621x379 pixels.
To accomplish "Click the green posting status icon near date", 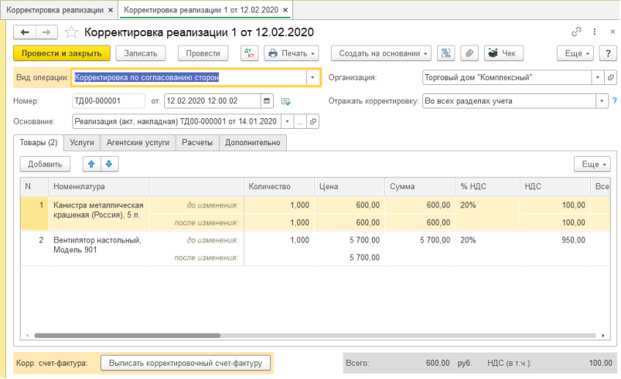I will click(286, 102).
